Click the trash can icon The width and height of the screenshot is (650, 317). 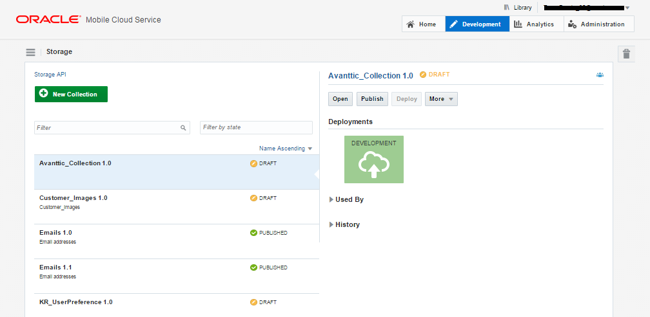tap(626, 54)
